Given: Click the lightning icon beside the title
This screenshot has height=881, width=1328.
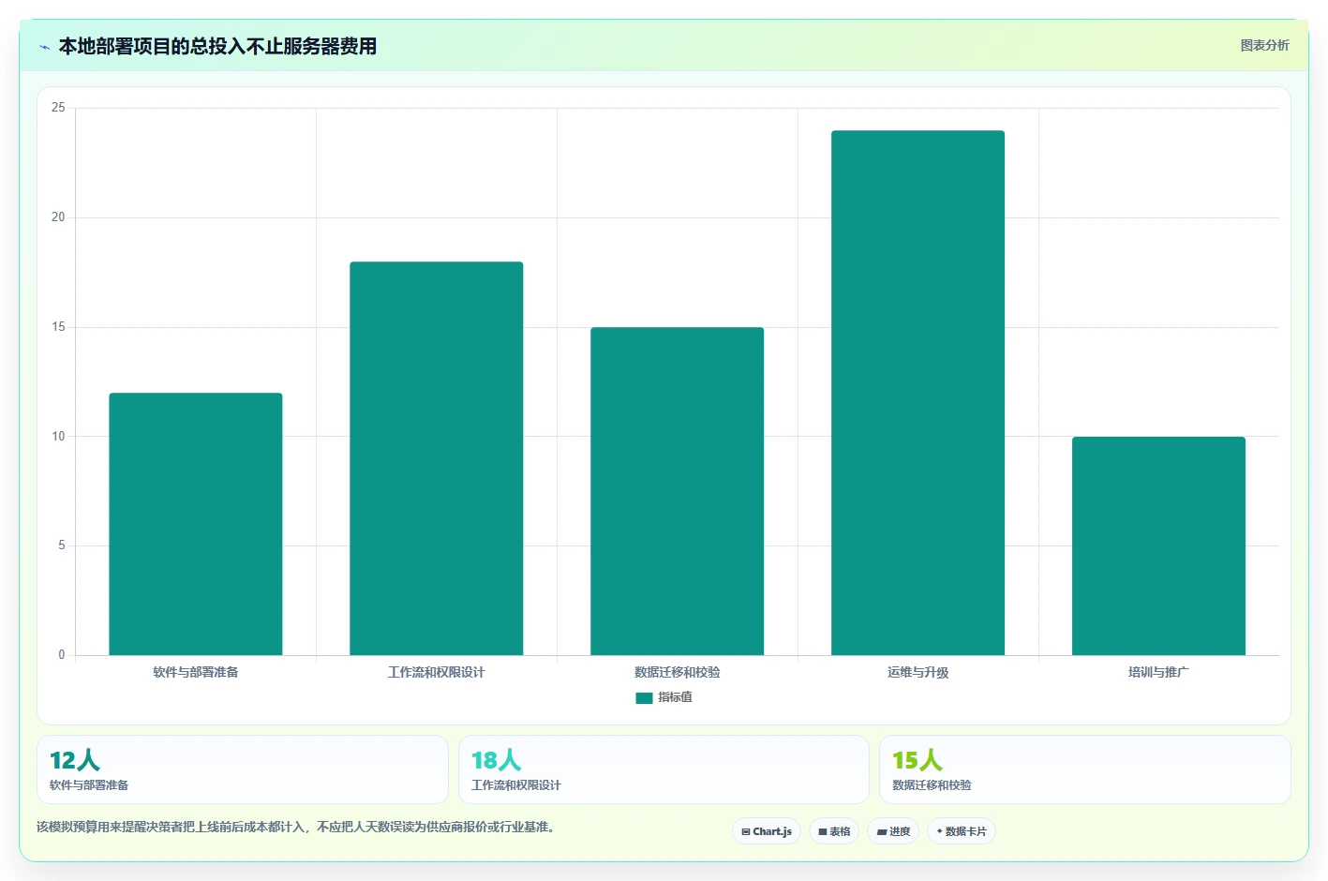Looking at the screenshot, I should coord(44,47).
